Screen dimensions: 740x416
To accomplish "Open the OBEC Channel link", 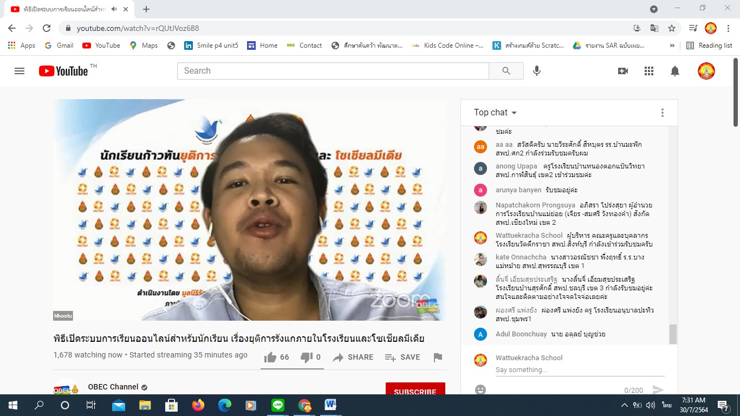I will pos(113,387).
